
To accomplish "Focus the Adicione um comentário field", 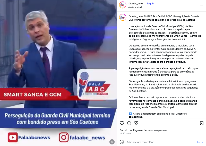I will pos(160,142).
